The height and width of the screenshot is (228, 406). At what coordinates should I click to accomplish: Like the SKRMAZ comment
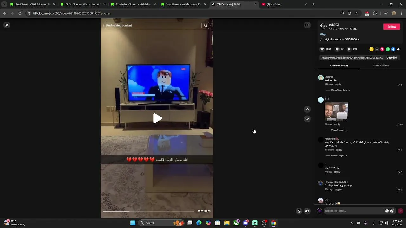[399, 190]
